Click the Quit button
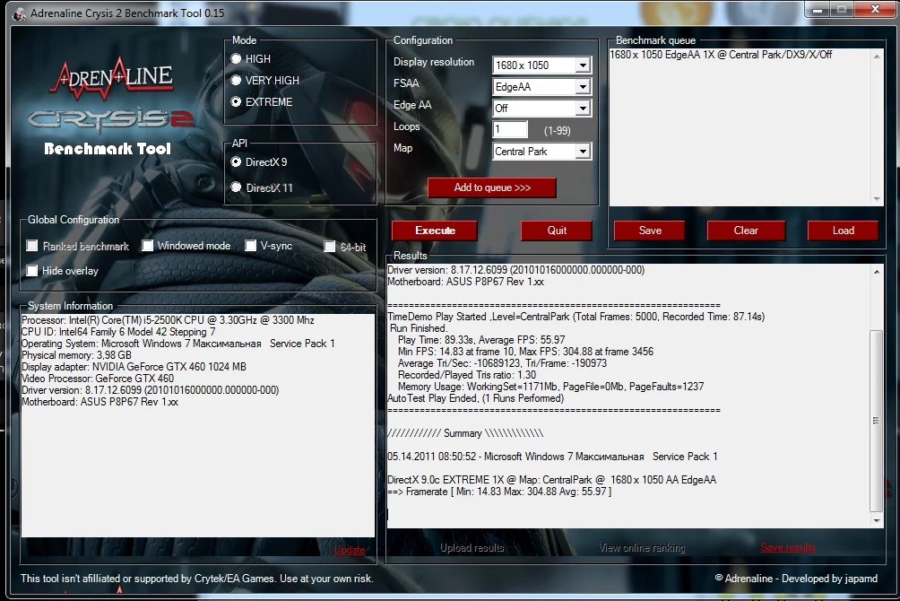The height and width of the screenshot is (601, 900). [556, 231]
